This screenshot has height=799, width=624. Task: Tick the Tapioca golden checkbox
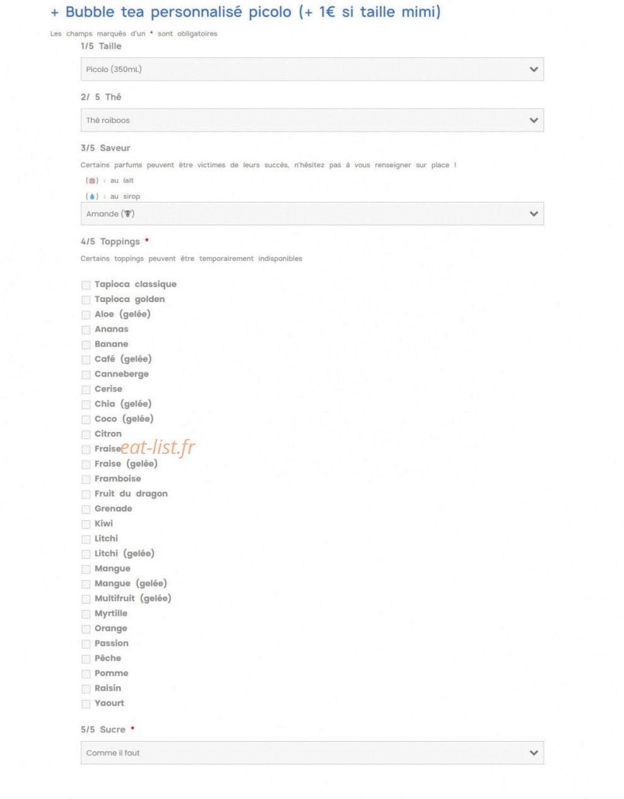tap(86, 300)
